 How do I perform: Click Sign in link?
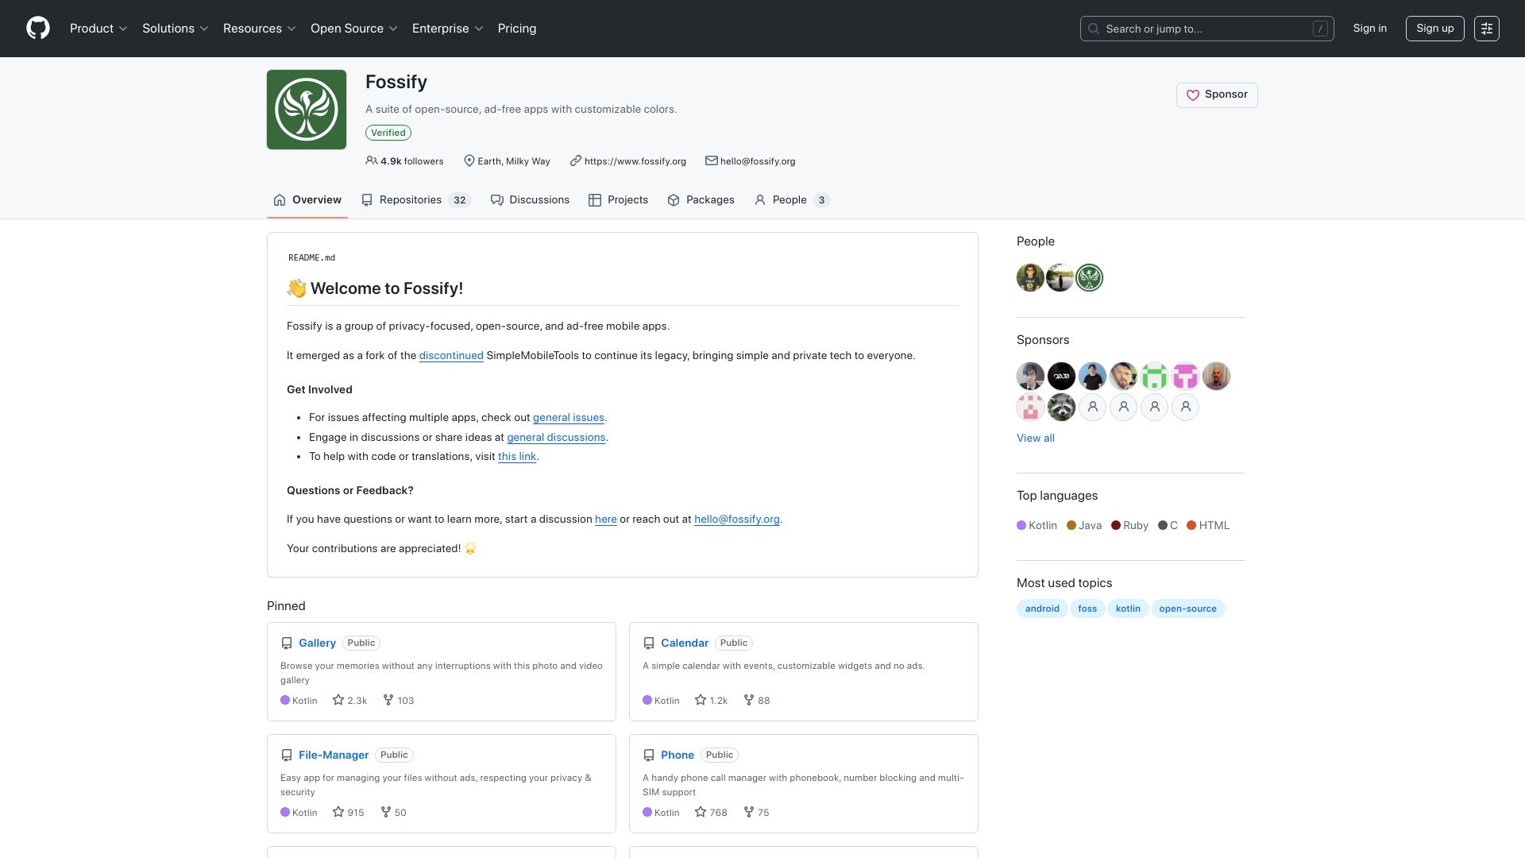[1370, 29]
